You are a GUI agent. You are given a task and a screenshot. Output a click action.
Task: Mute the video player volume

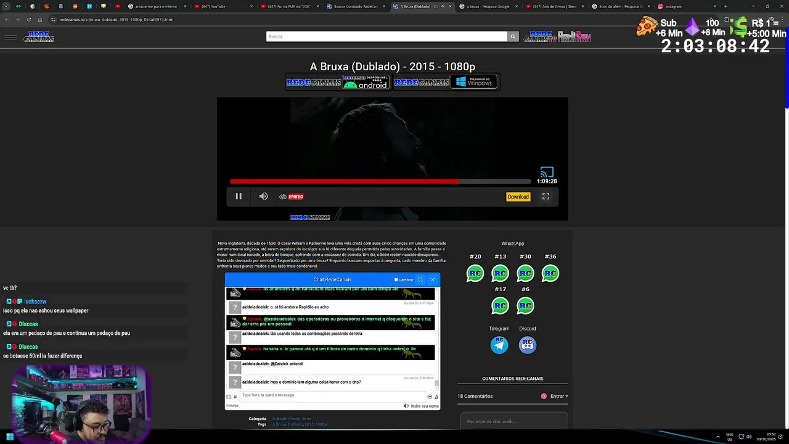coord(263,196)
